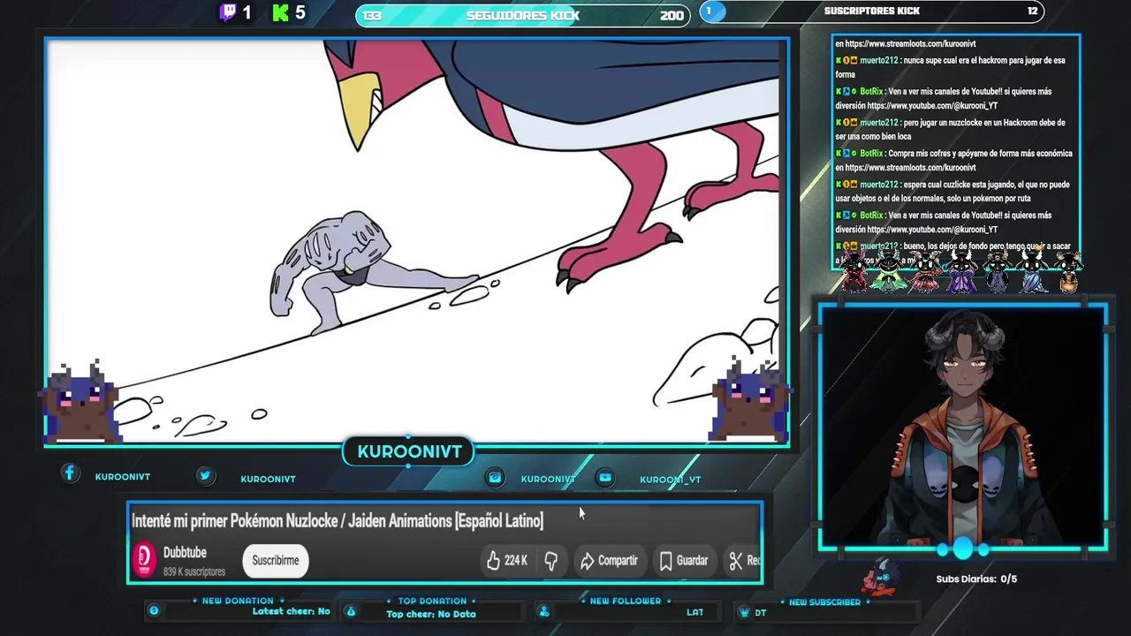Click the money bag icon in Top Donation
This screenshot has height=636, width=1131.
pos(351,611)
